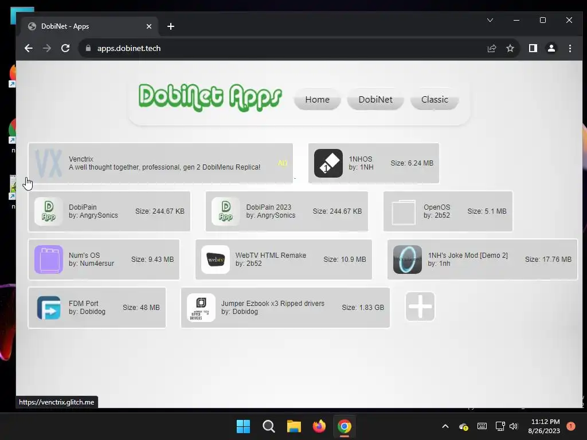This screenshot has height=440, width=587.
Task: Click the Classic navigation button
Action: click(x=435, y=100)
